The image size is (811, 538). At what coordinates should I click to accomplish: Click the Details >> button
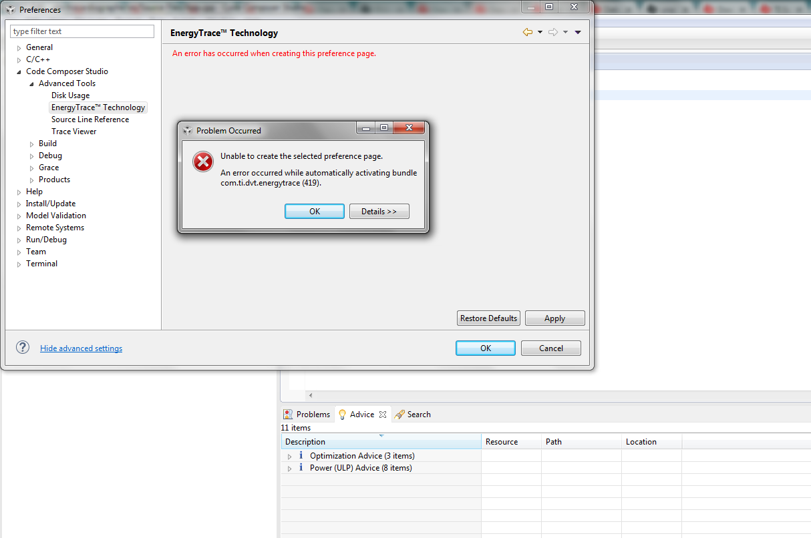coord(379,211)
